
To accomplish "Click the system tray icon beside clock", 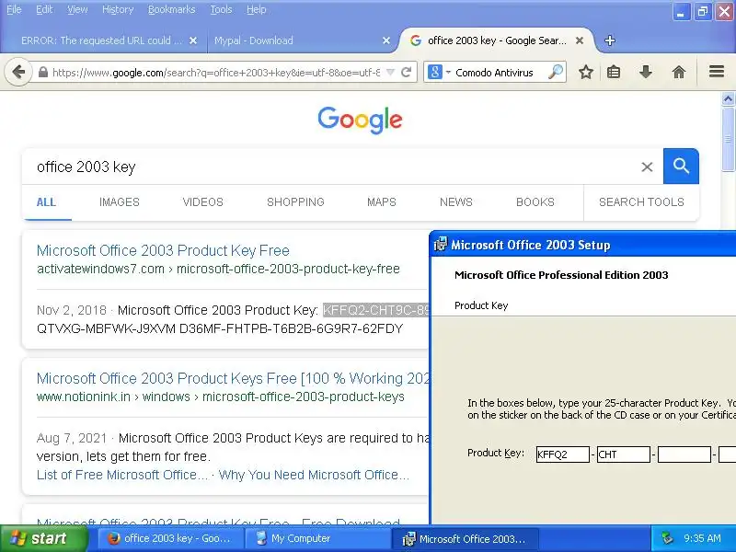I will 666,538.
